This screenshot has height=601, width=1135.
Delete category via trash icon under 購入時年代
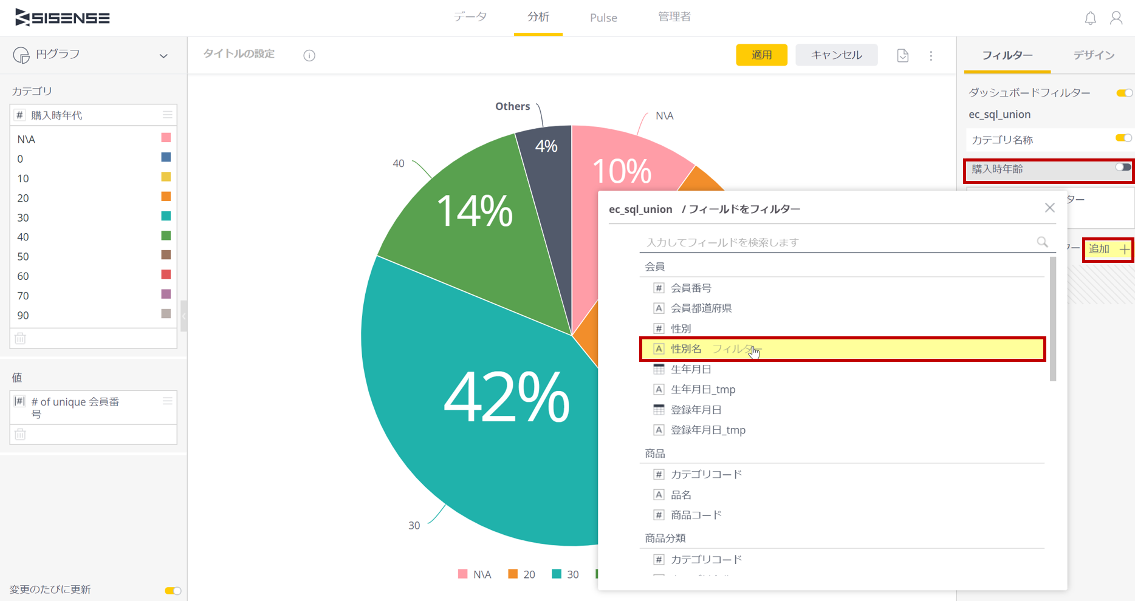(20, 338)
